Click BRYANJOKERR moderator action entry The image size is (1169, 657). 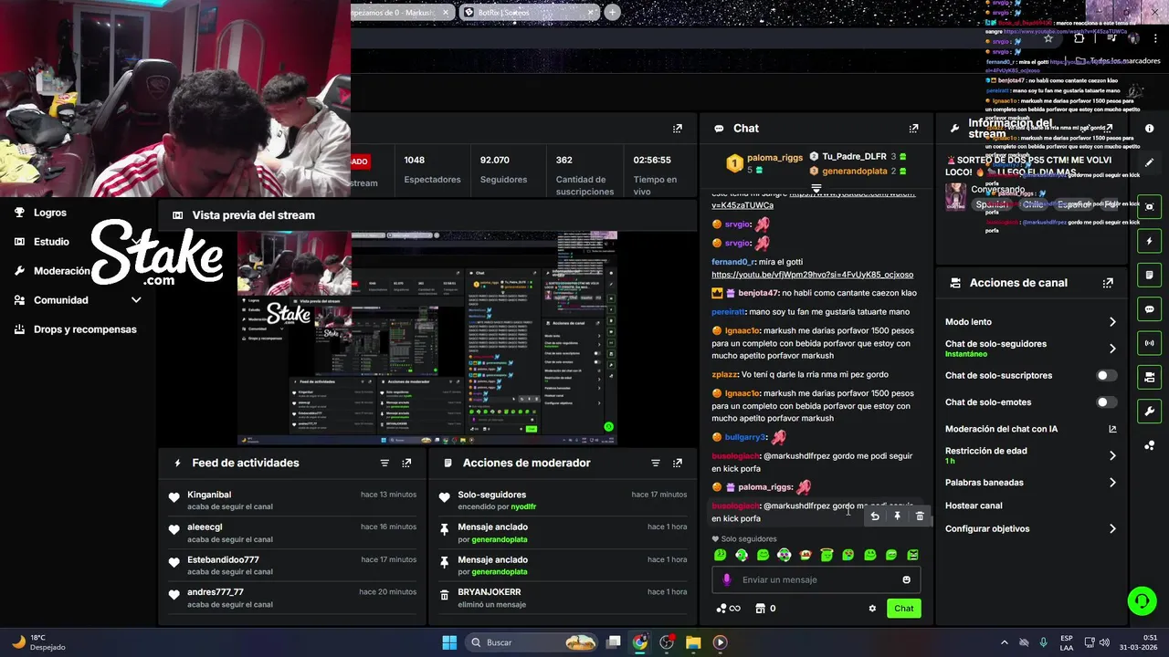point(490,592)
